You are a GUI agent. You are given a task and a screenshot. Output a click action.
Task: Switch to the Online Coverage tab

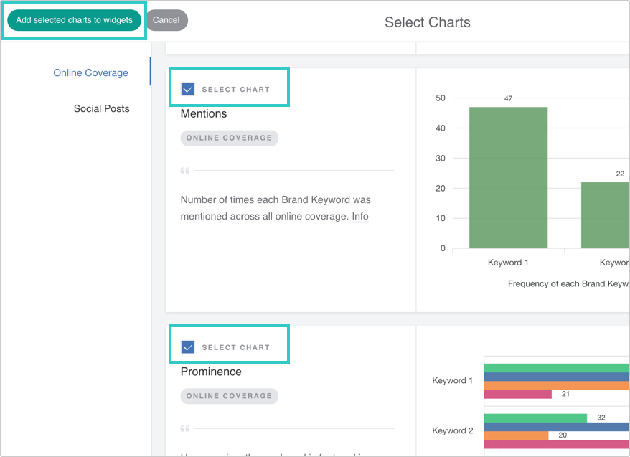90,73
